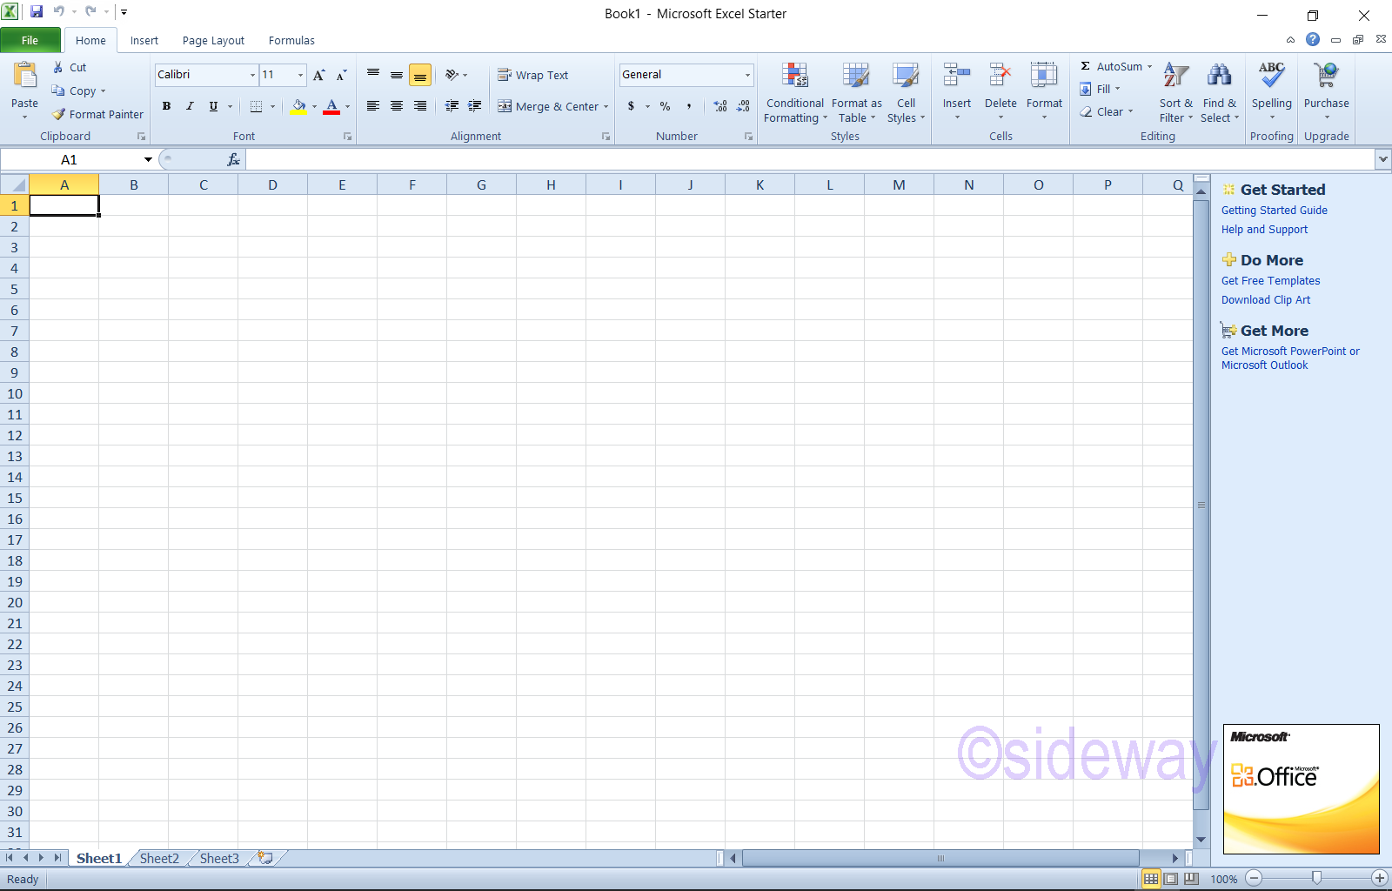Click the Save icon in quick access toolbar

pyautogui.click(x=37, y=12)
